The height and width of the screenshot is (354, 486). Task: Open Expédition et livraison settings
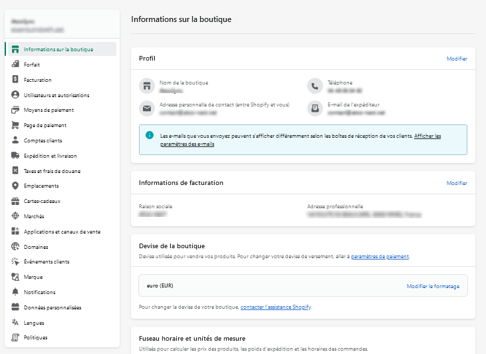(61, 156)
